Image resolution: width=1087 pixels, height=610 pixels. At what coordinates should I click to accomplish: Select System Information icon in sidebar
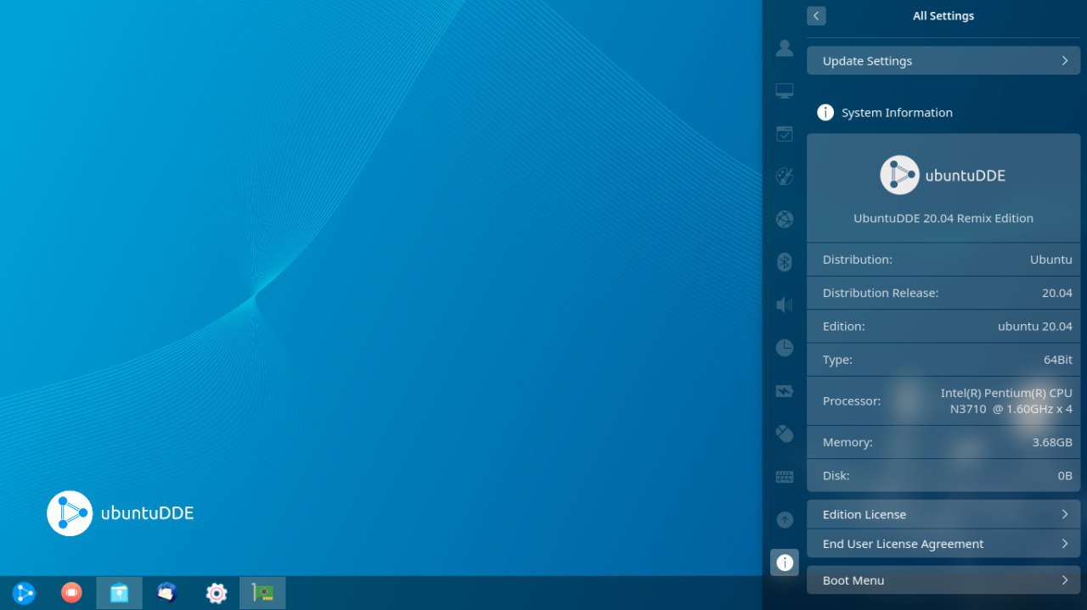pos(785,562)
